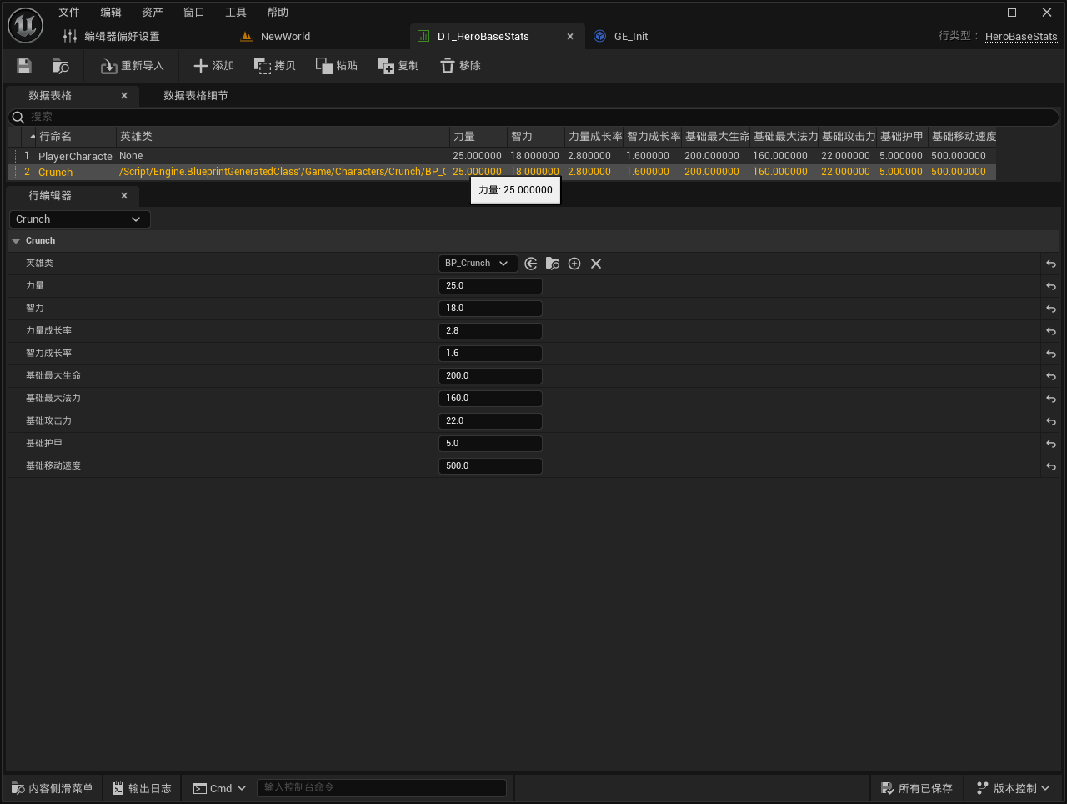
Task: Click 英雄类 column header
Action: point(283,137)
